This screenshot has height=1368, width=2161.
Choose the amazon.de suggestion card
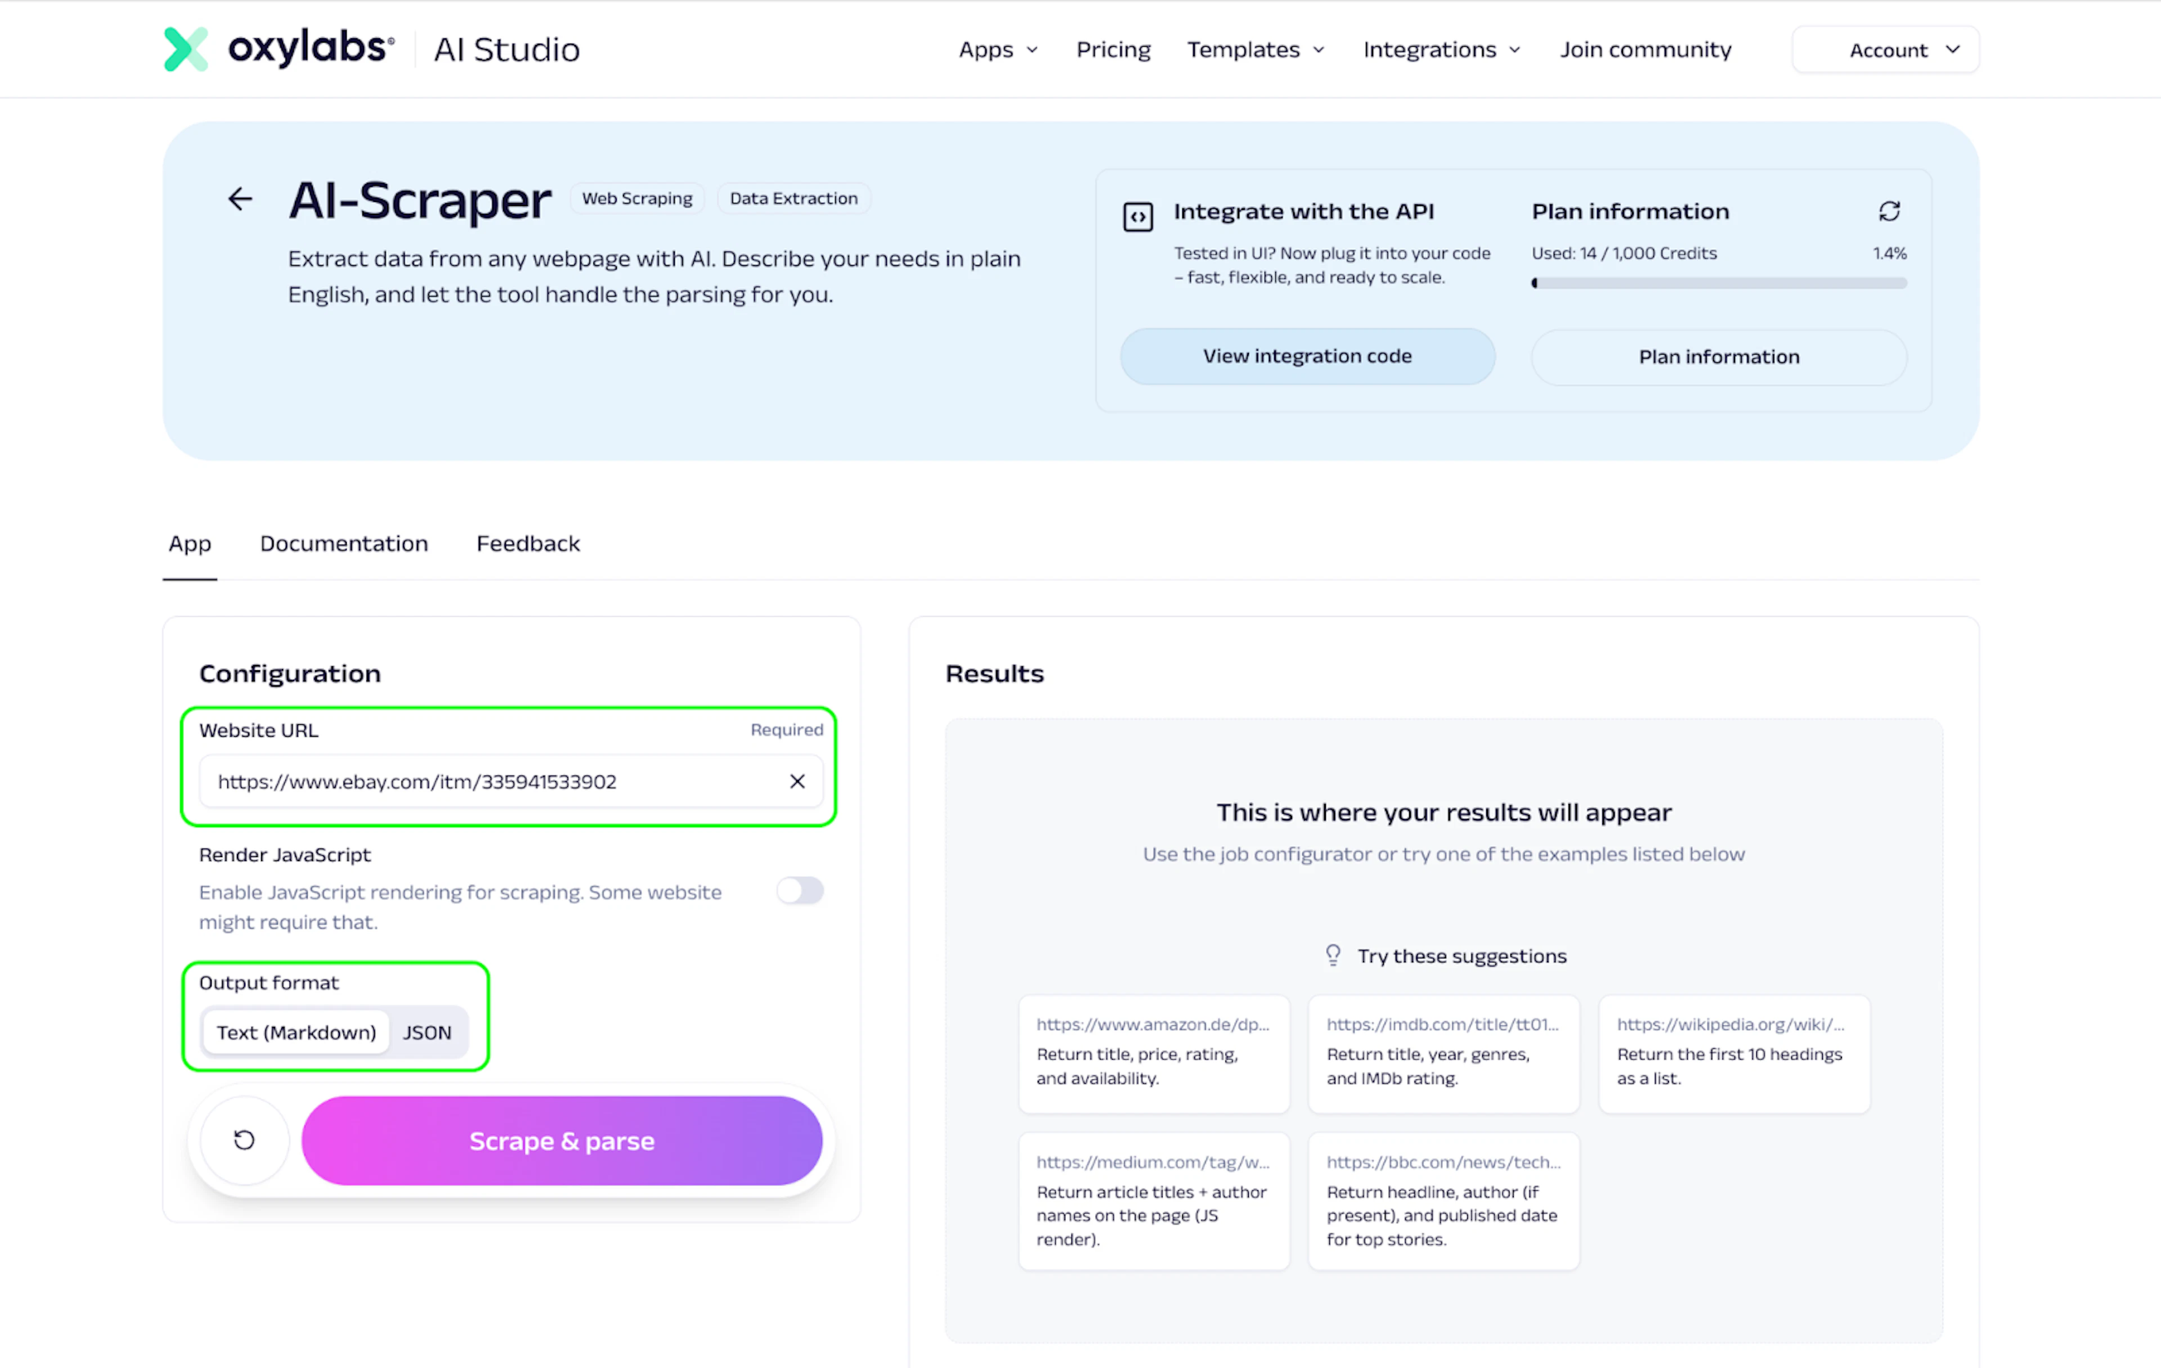(1154, 1054)
